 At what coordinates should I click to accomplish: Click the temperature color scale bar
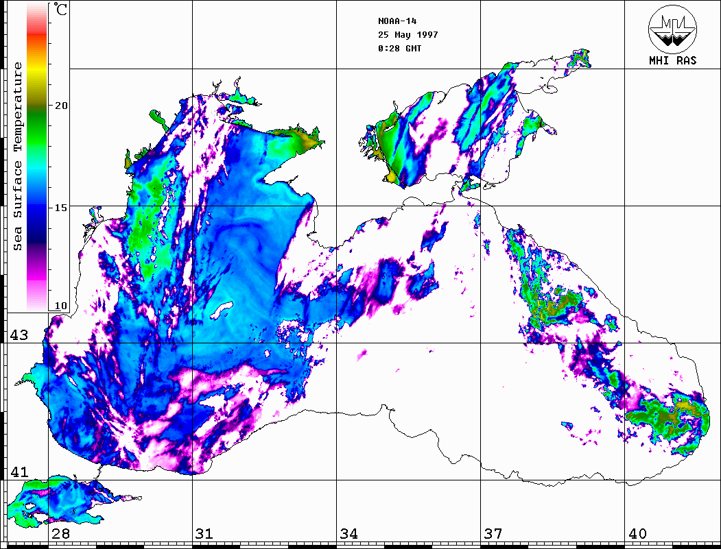37,157
